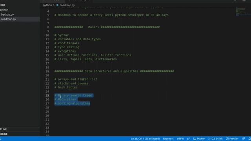Click the roadmap.py breadcrumb
This screenshot has height=141, width=251.
tap(67, 5)
